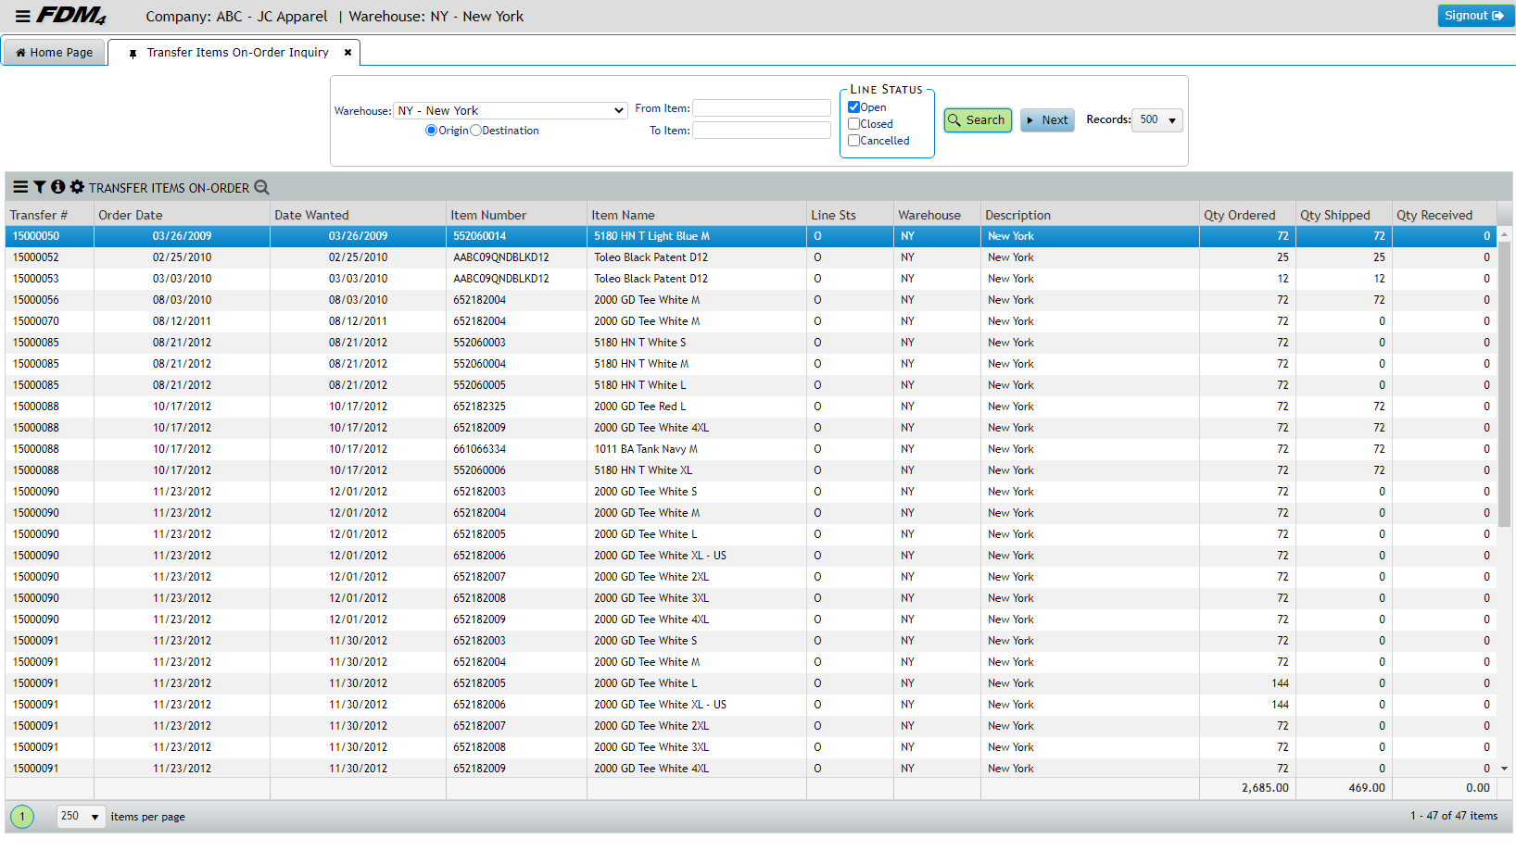Switch to the Home Page tab
The height and width of the screenshot is (851, 1516).
pyautogui.click(x=55, y=53)
